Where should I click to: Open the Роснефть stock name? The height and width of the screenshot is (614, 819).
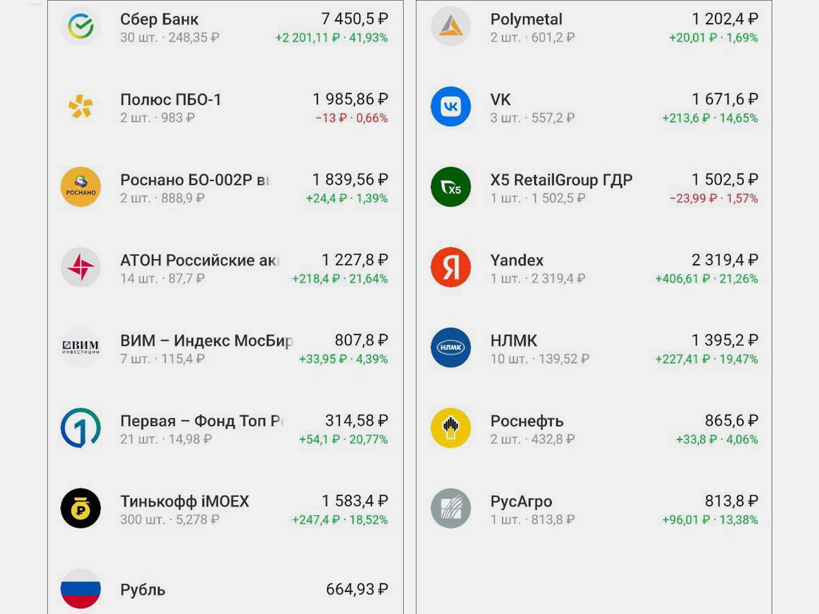526,421
